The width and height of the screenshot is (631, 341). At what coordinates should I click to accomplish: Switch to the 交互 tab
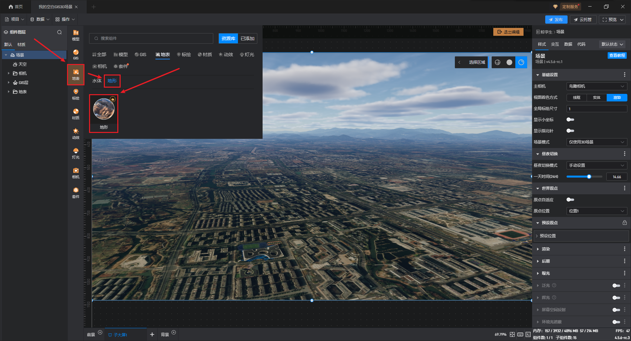[x=555, y=44]
